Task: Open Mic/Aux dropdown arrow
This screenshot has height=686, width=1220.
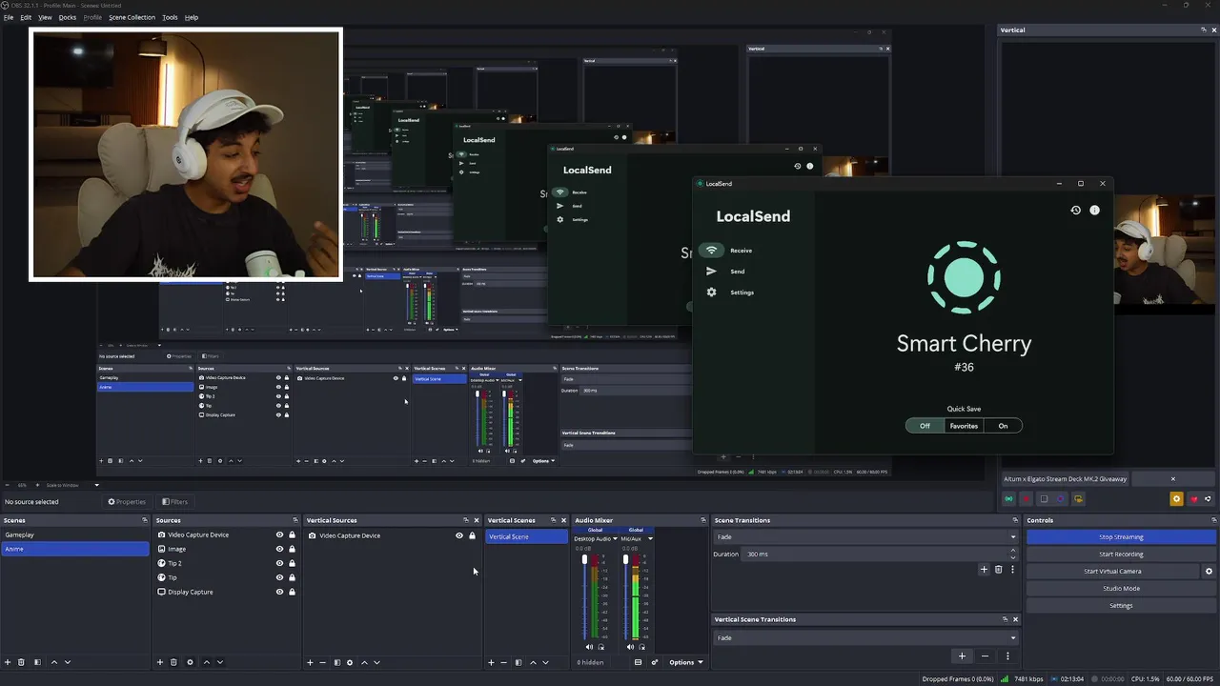Action: [650, 538]
